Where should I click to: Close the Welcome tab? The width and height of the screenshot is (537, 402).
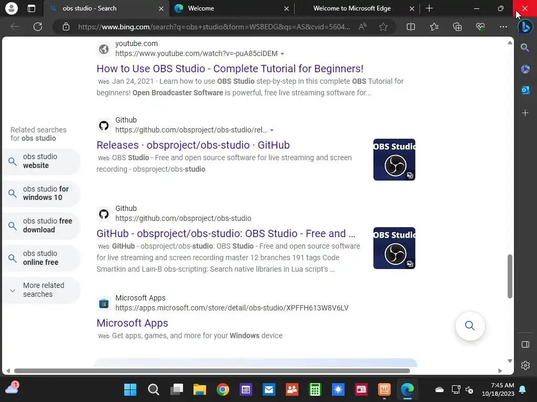pos(286,8)
